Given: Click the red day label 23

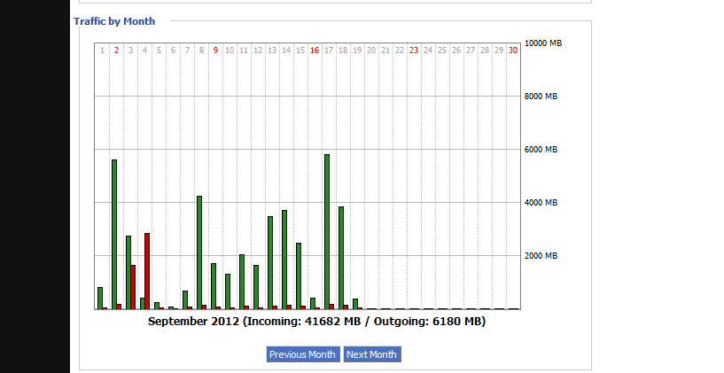Looking at the screenshot, I should tap(414, 51).
